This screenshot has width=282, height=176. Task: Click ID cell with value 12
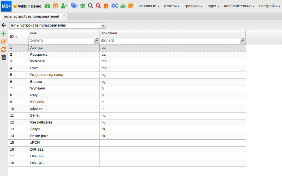18,122
